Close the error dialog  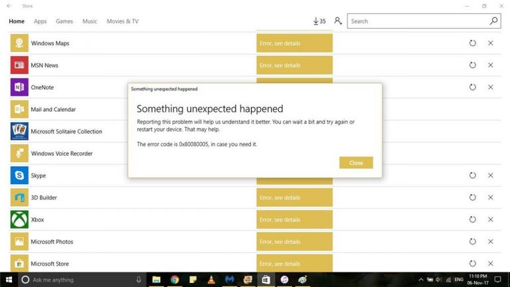click(356, 163)
